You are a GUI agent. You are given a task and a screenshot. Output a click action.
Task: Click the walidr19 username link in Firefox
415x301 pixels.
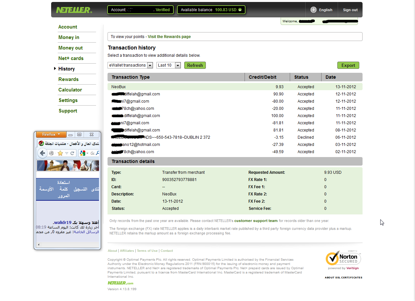coord(63,222)
